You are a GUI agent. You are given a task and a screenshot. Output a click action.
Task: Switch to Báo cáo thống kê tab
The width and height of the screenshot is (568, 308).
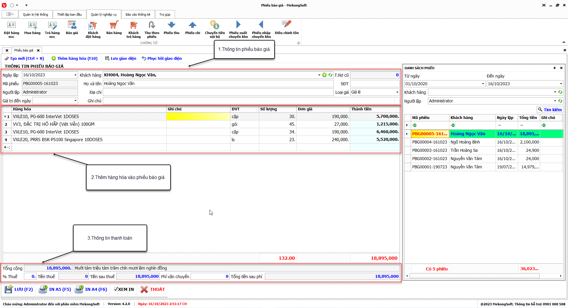[138, 14]
